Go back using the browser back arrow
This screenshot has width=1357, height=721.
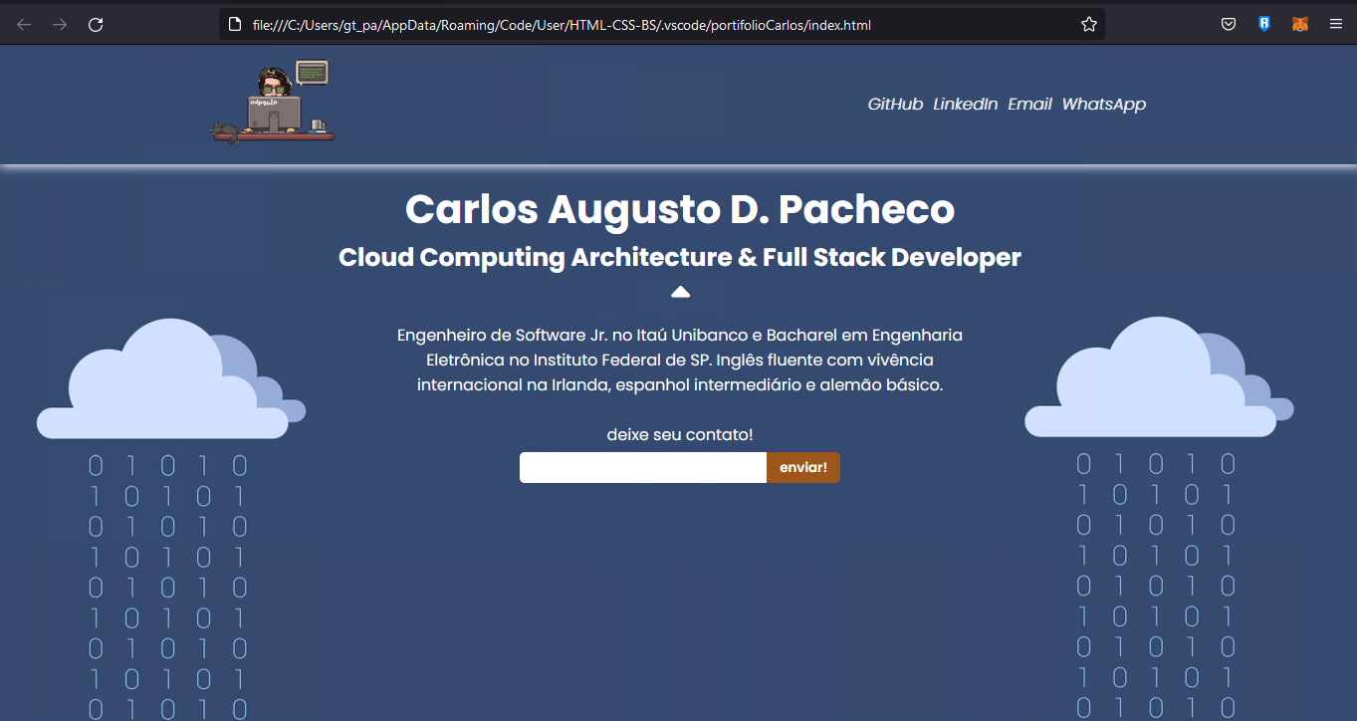(24, 25)
